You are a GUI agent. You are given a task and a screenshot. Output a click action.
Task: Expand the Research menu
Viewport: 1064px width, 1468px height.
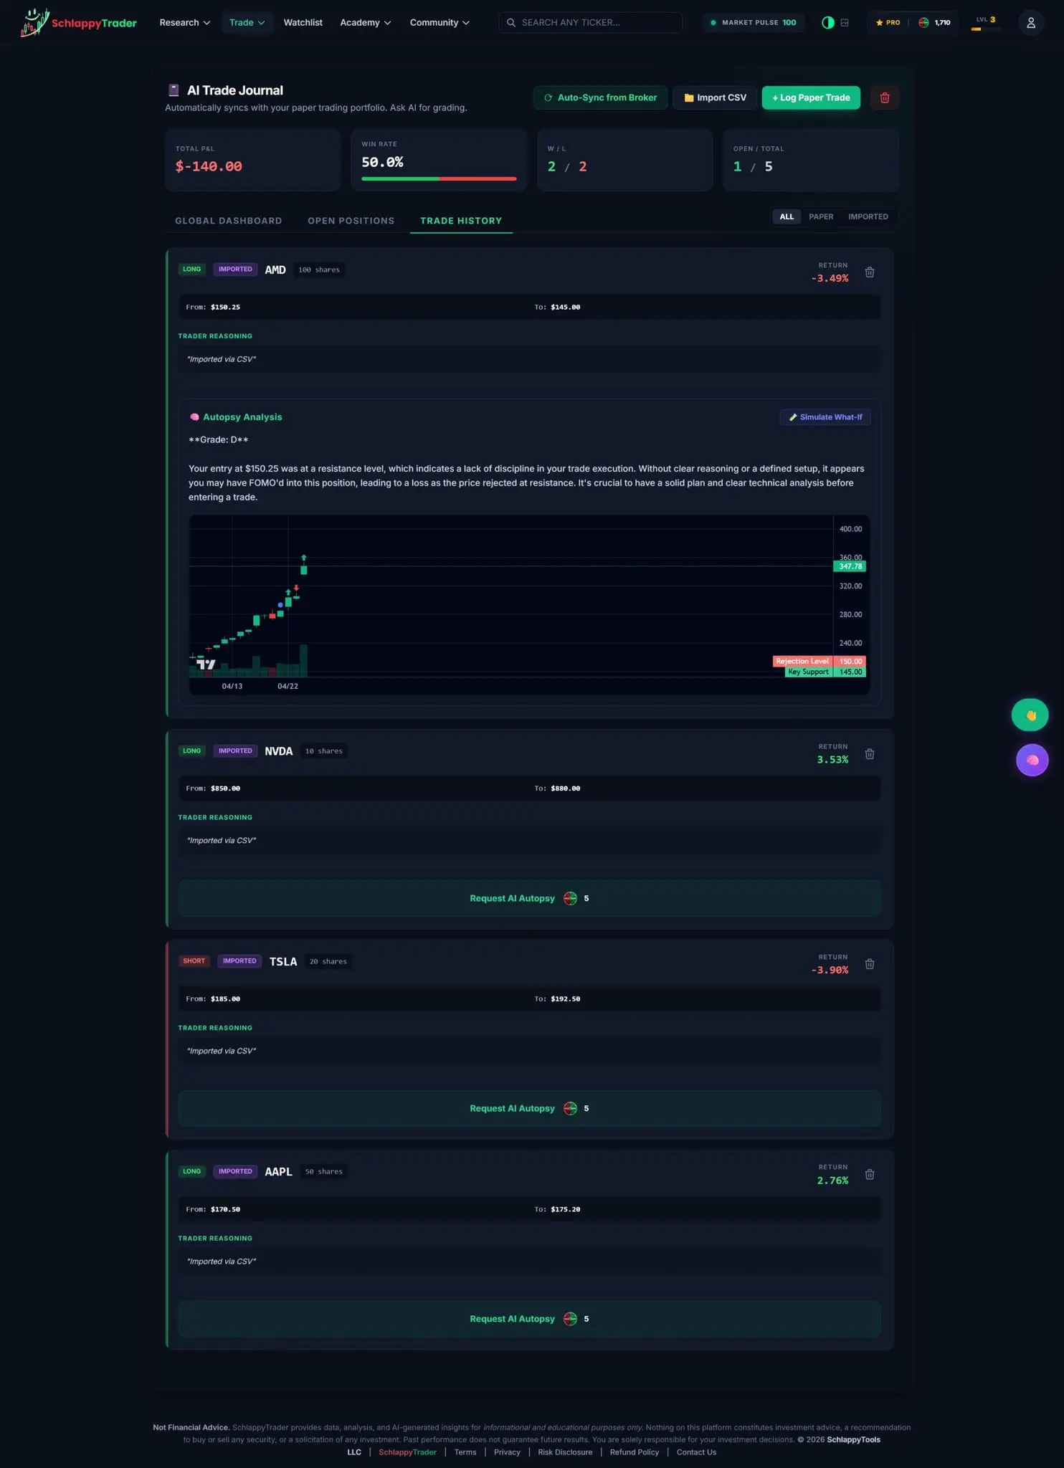pos(185,22)
